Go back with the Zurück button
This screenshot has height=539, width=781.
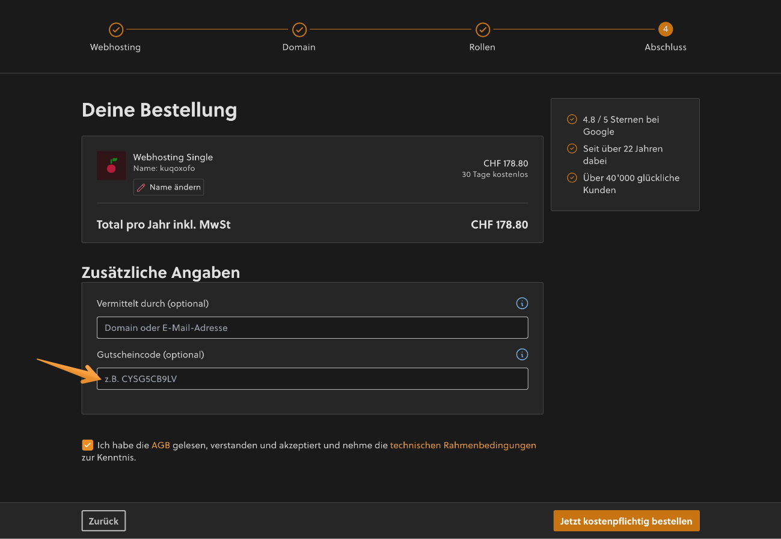click(x=103, y=521)
